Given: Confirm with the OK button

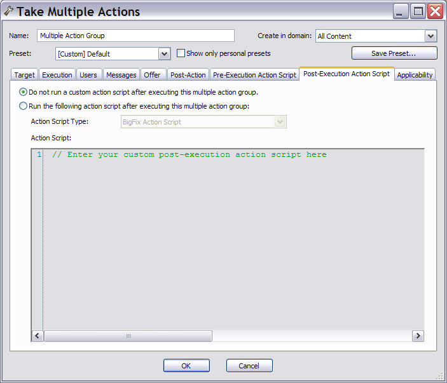Looking at the screenshot, I should [x=186, y=366].
